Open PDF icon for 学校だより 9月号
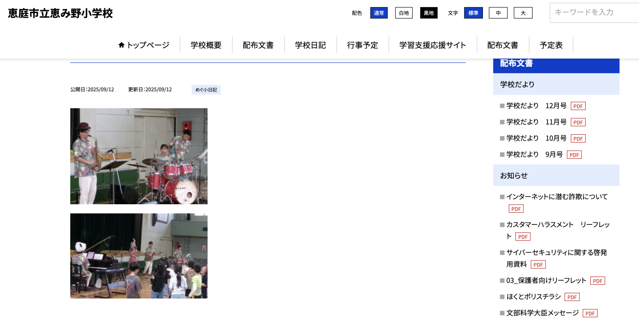This screenshot has height=328, width=639. [x=574, y=155]
